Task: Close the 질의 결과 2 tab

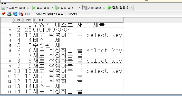Action: click(131, 7)
